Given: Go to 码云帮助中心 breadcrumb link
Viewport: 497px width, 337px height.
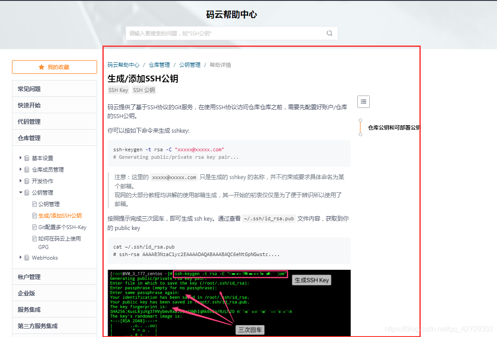Looking at the screenshot, I should coord(123,65).
